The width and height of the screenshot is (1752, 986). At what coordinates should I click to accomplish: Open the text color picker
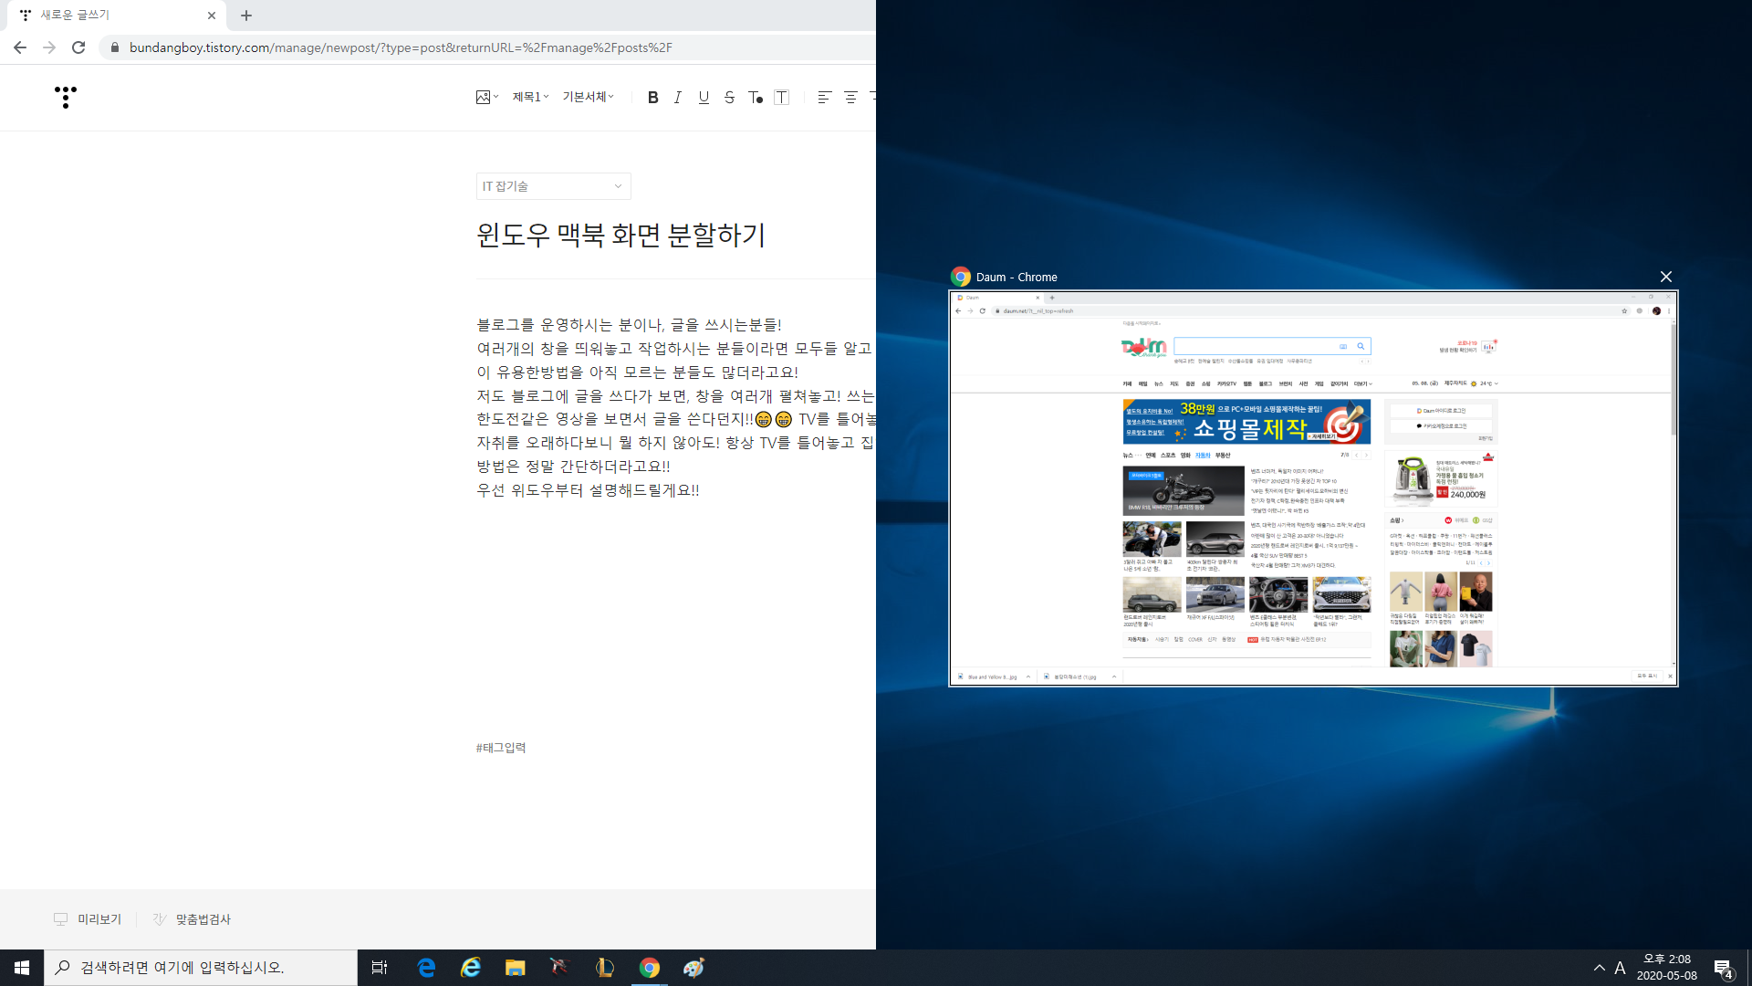[756, 98]
